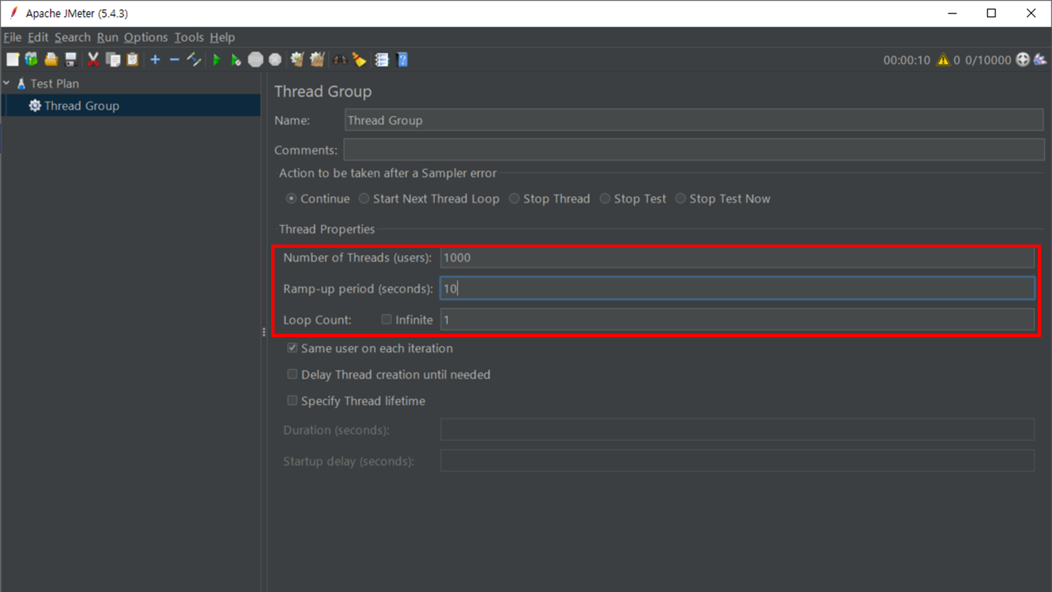Click Action to be taken after Sampler error label
Image resolution: width=1052 pixels, height=592 pixels.
pos(388,173)
